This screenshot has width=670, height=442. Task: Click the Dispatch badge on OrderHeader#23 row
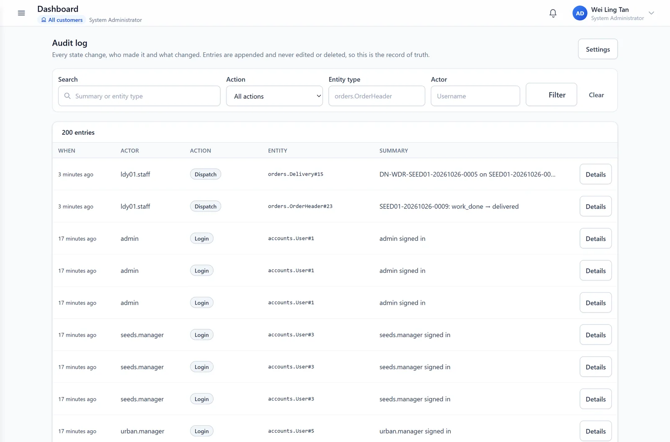pyautogui.click(x=206, y=206)
